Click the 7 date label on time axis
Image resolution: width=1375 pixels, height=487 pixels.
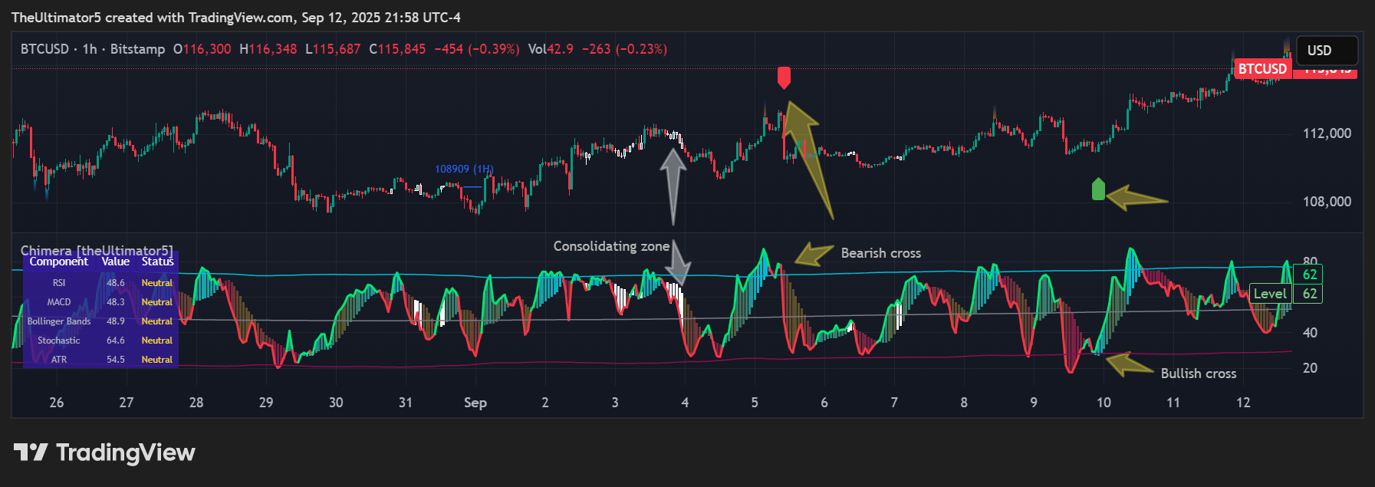click(894, 403)
